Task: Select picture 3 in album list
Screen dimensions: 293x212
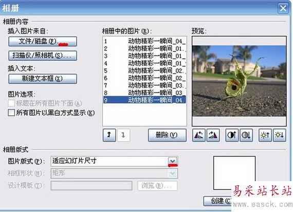Action: [145, 56]
